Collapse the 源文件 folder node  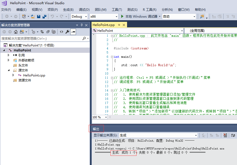click(9, 70)
